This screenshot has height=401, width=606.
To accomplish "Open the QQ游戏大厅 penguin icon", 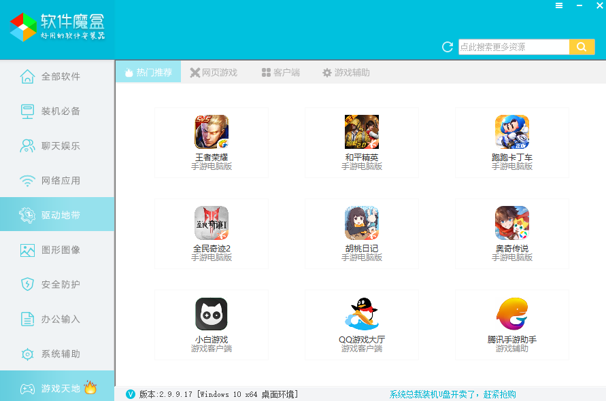I will pyautogui.click(x=362, y=314).
